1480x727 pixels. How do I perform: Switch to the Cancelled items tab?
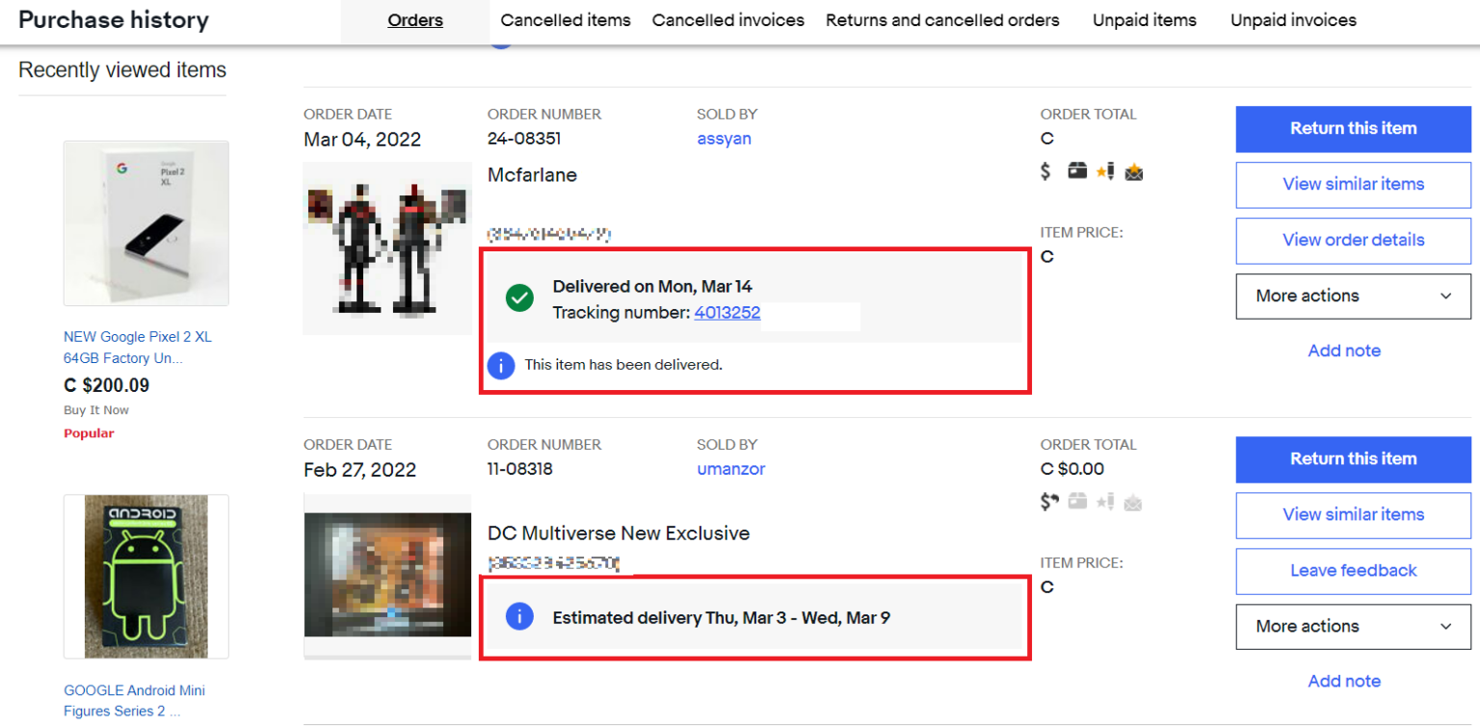tap(566, 19)
